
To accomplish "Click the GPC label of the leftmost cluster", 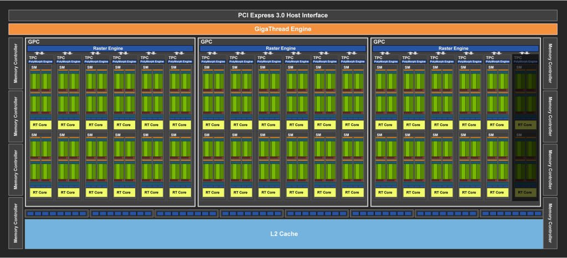I will pyautogui.click(x=34, y=42).
